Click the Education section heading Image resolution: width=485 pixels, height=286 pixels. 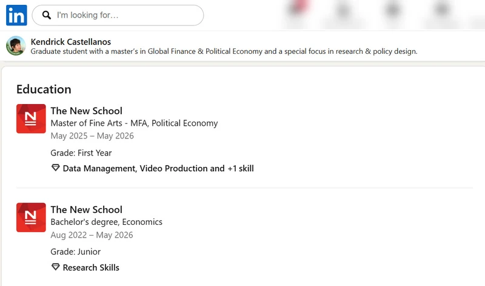tap(44, 89)
